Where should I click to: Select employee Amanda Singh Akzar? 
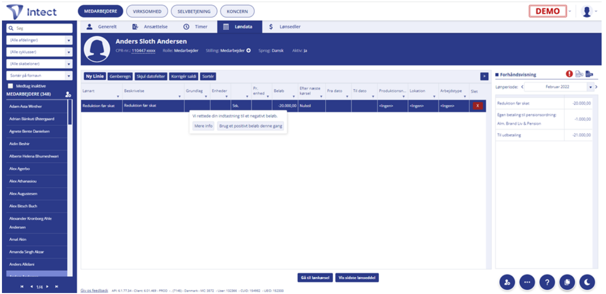tap(36, 252)
